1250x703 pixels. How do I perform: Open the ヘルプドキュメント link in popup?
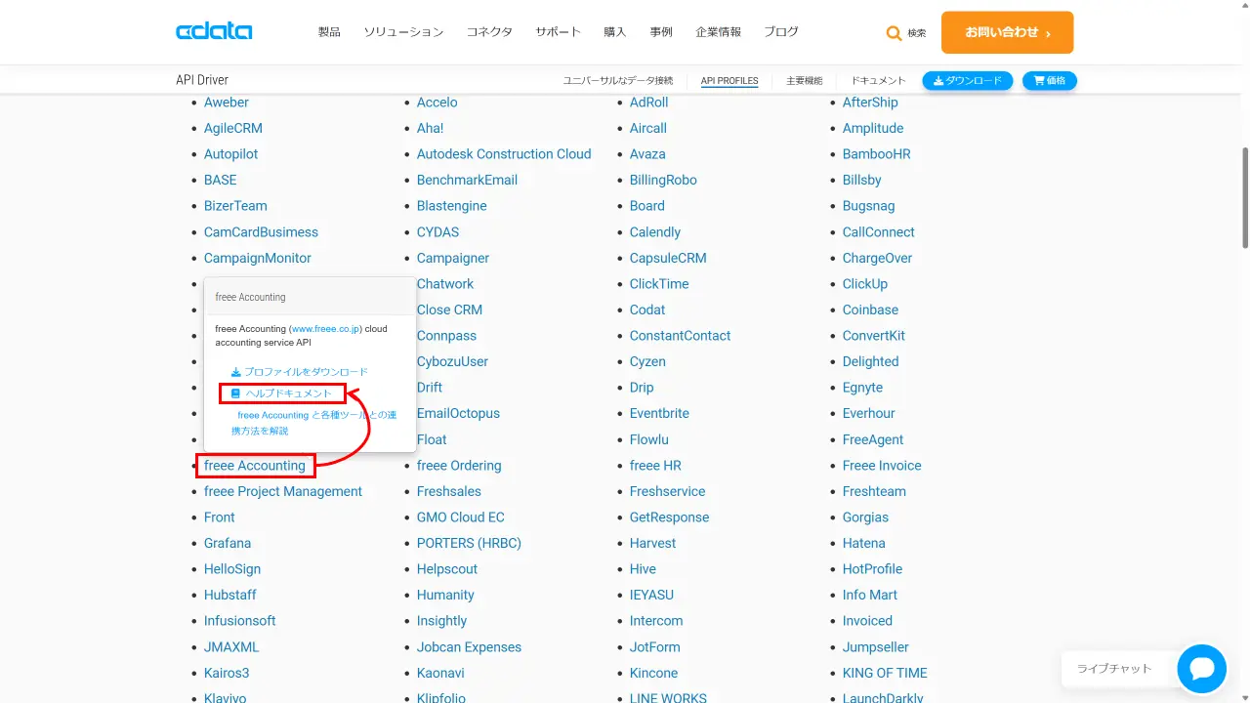pyautogui.click(x=288, y=393)
